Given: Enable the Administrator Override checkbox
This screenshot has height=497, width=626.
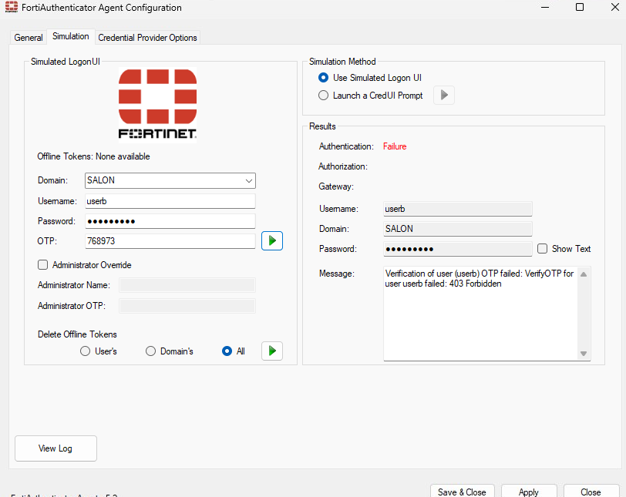Looking at the screenshot, I should pos(43,265).
